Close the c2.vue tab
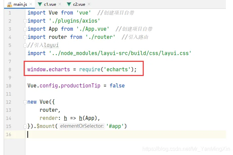The image size is (233, 155). pyautogui.click(x=89, y=4)
